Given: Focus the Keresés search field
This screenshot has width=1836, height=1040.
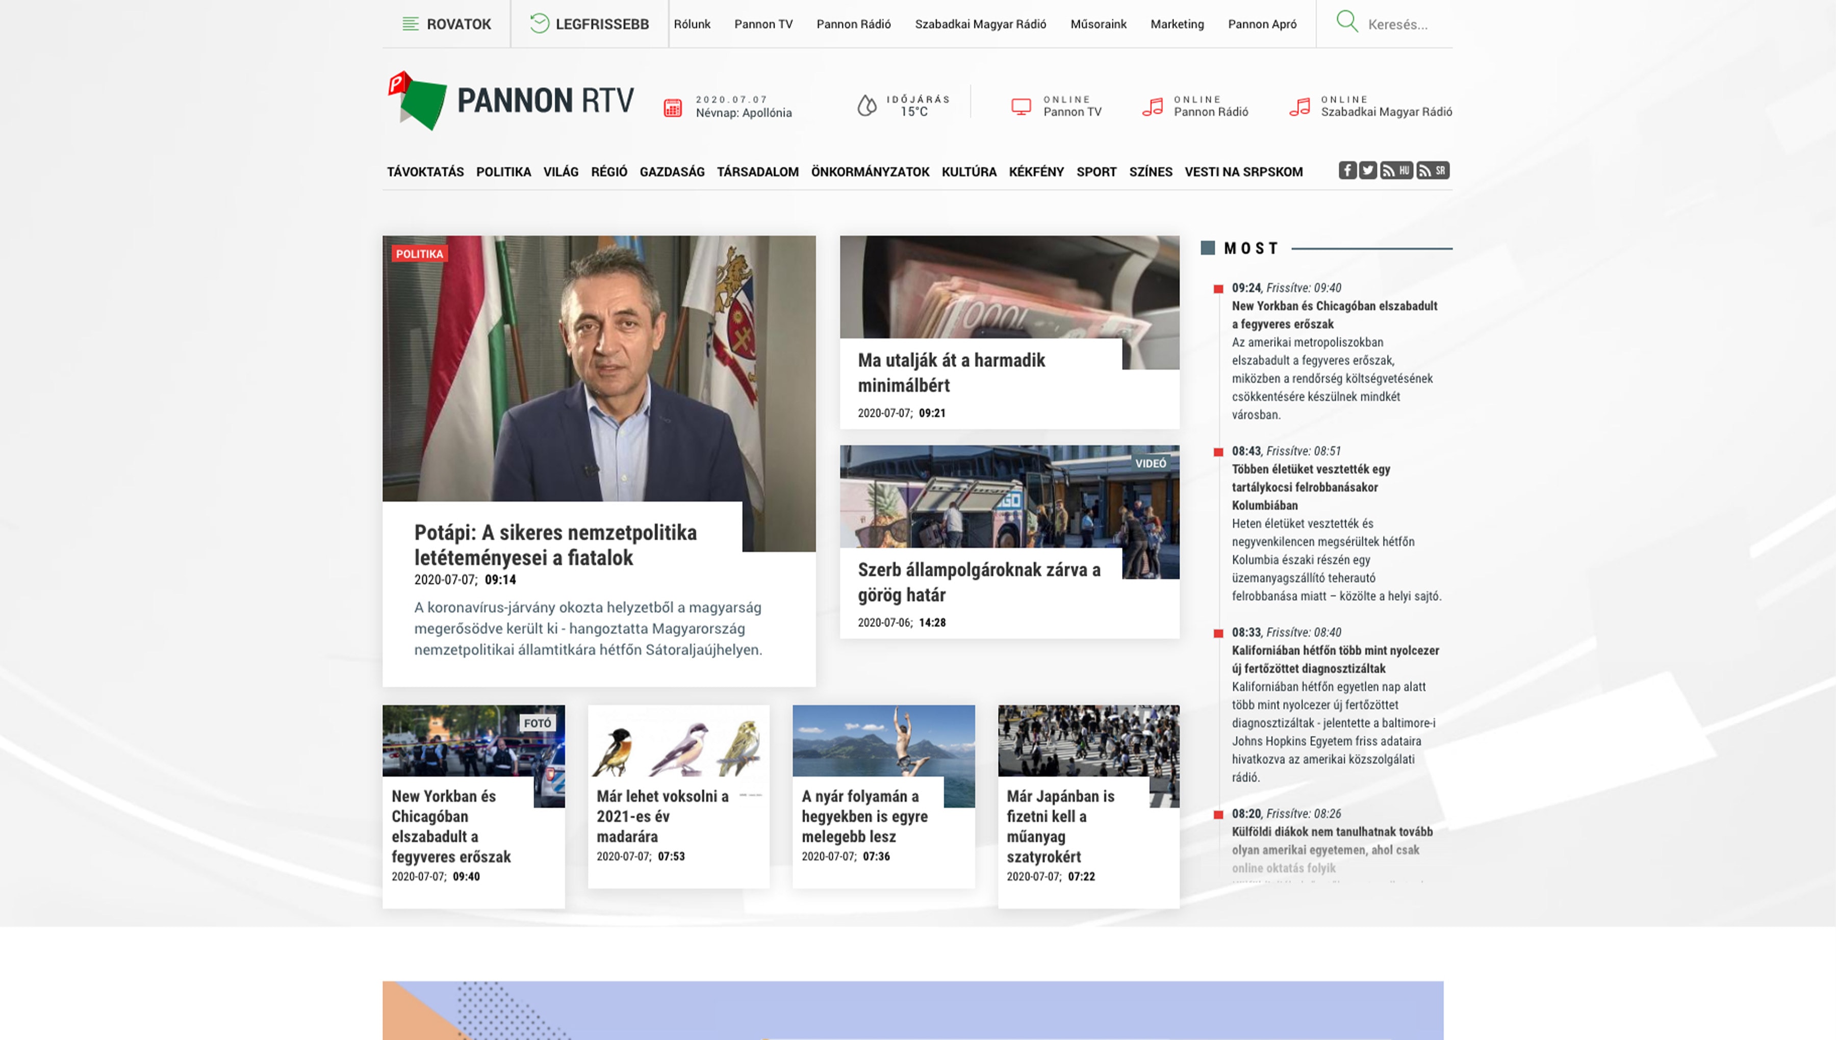Looking at the screenshot, I should coord(1398,24).
